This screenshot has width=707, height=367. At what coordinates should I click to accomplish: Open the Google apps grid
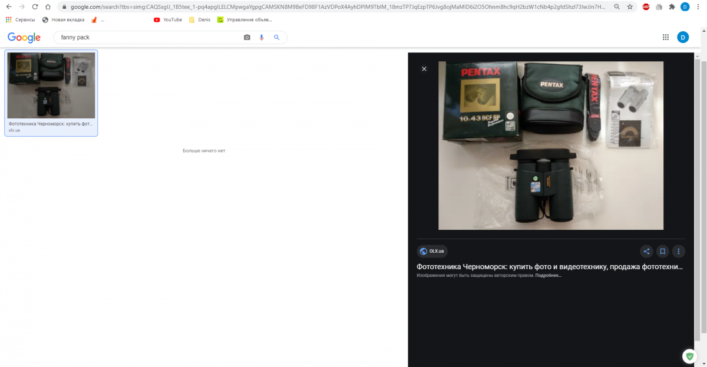(x=666, y=37)
